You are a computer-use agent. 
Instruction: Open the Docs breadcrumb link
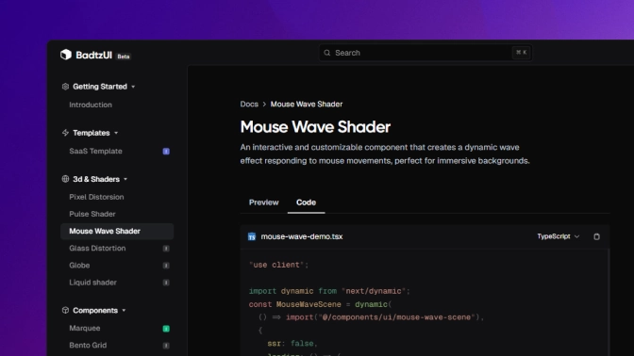pos(249,105)
